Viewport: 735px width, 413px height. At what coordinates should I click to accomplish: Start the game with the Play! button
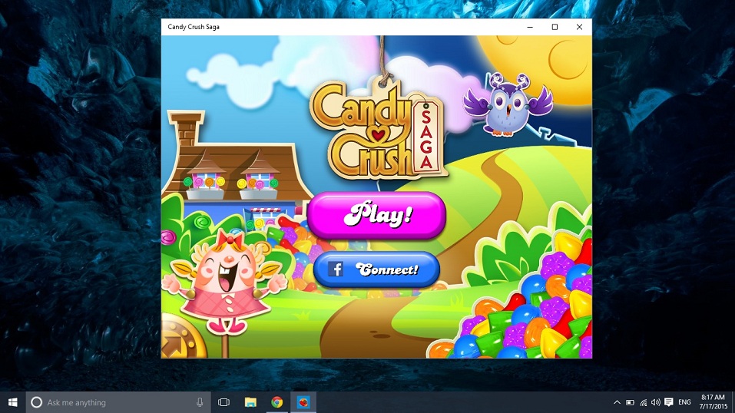pos(376,215)
